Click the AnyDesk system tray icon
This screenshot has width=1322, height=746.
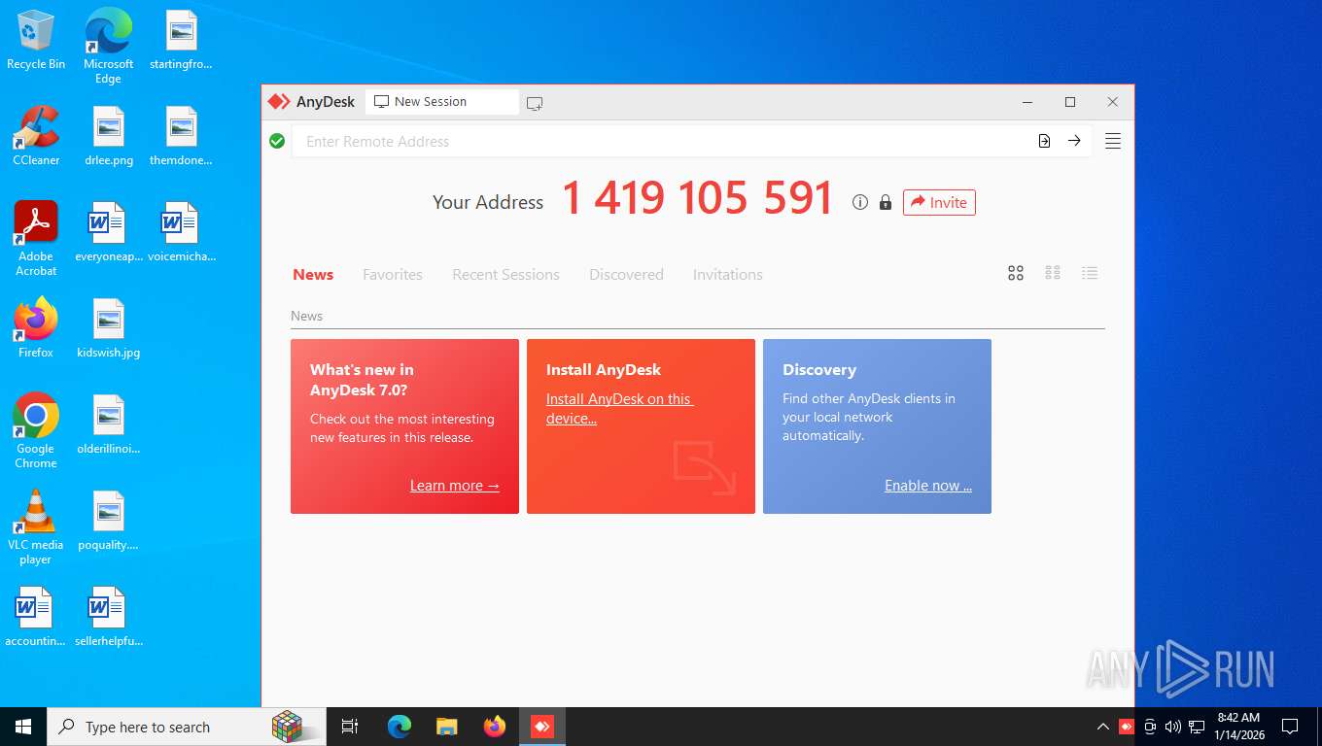click(x=1127, y=727)
